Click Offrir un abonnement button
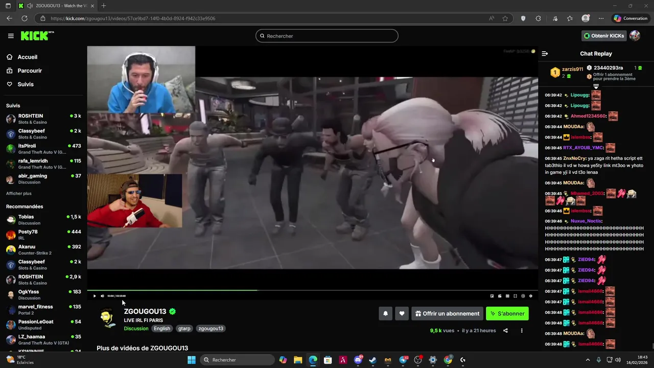Image resolution: width=654 pixels, height=368 pixels. coord(448,314)
